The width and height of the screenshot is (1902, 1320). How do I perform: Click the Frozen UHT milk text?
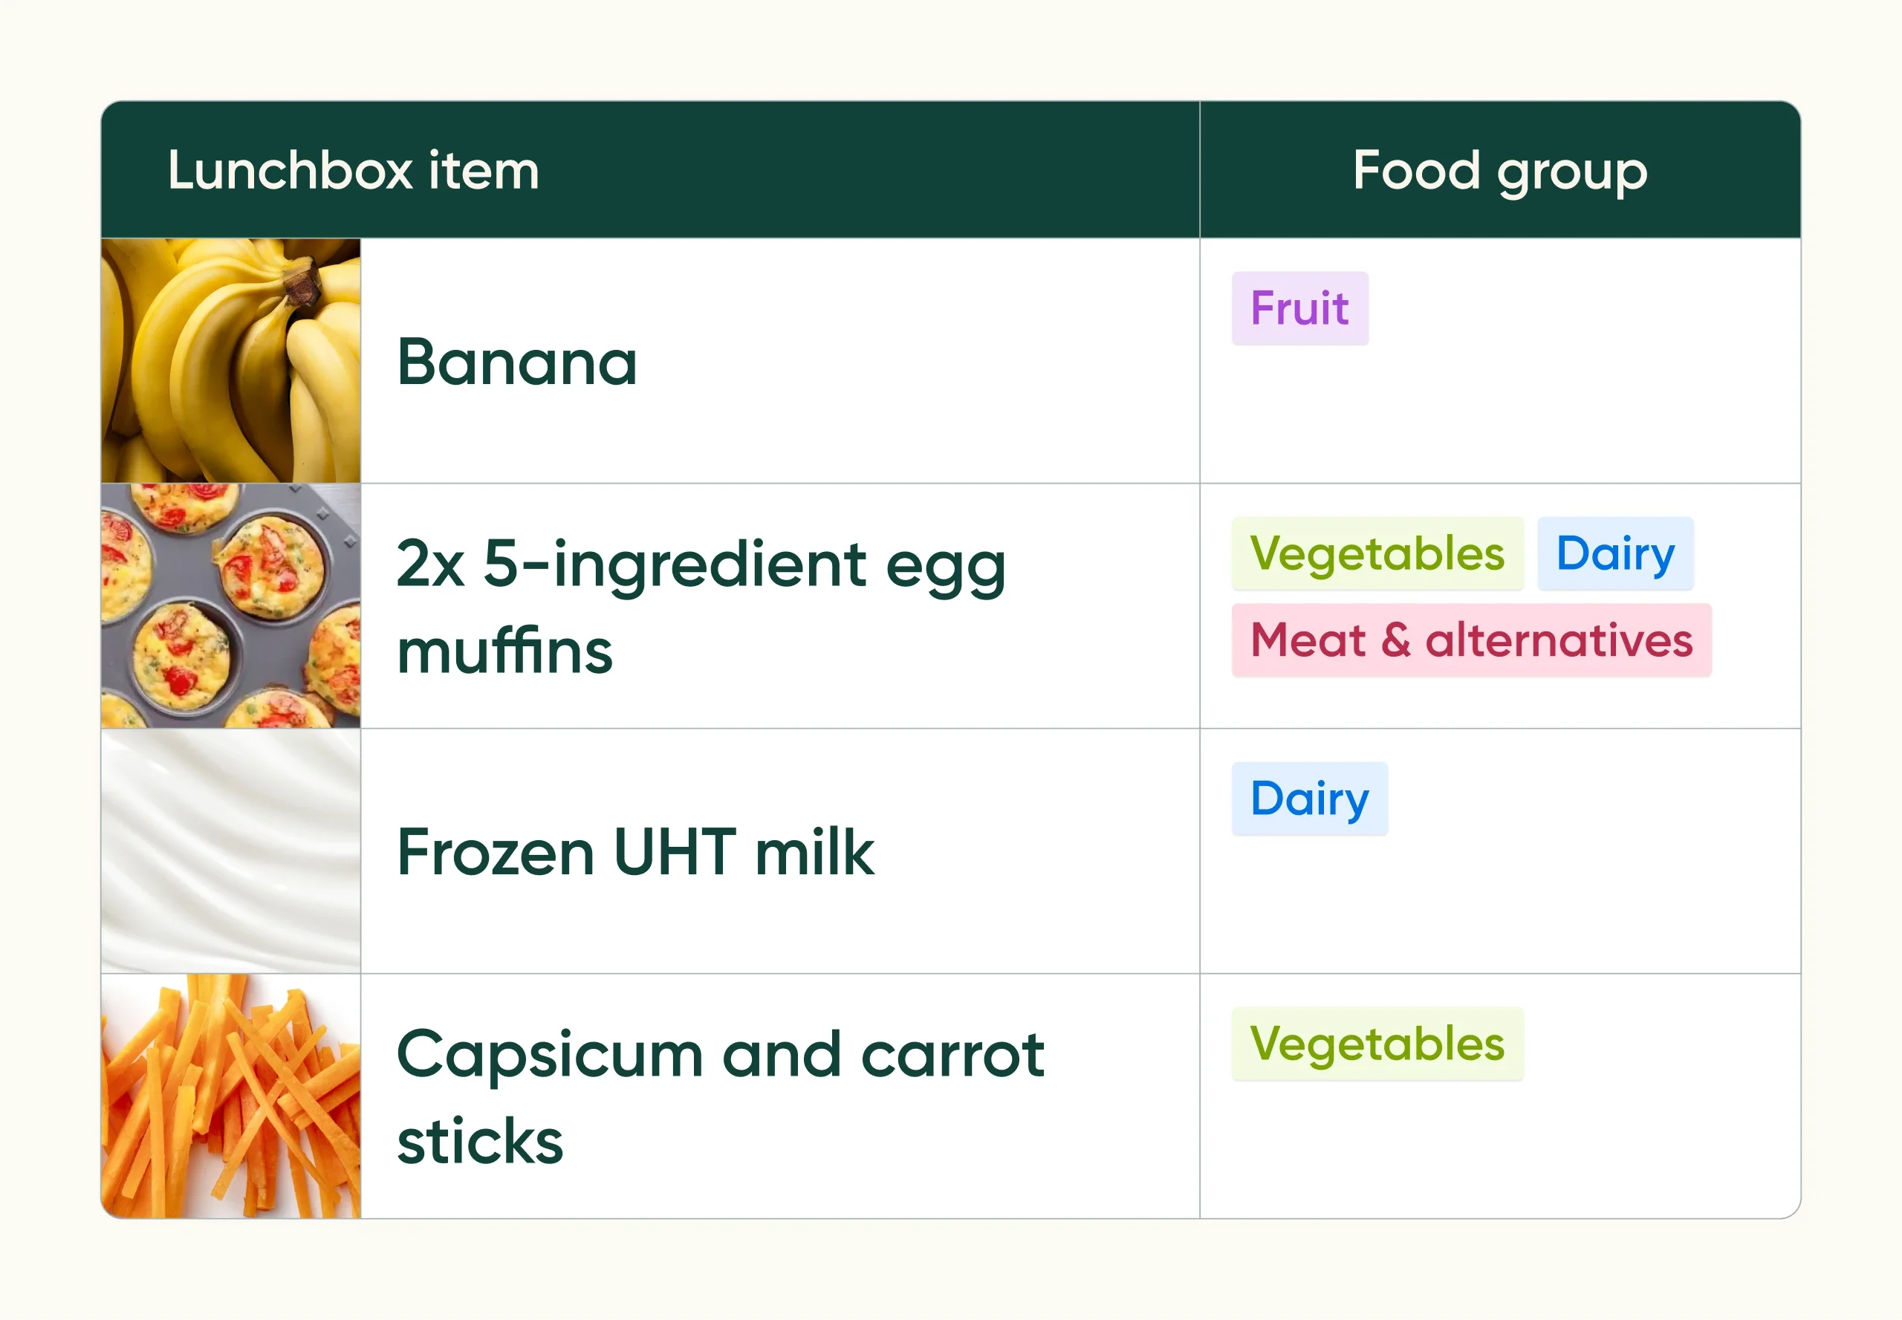coord(634,852)
